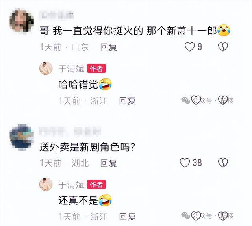252x226 pixels.
Task: Reply to author's 哈哈错觉 comment
Action: [x=127, y=101]
